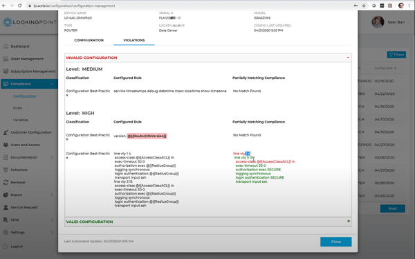Click the Logout icon

point(6,247)
